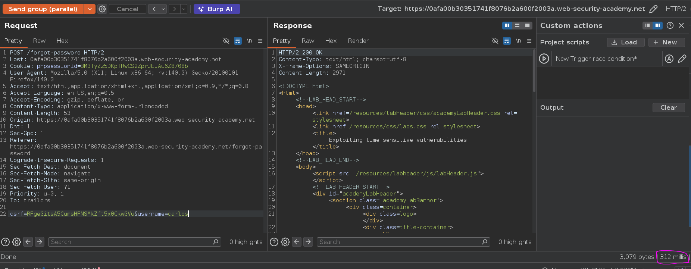The image size is (691, 269).
Task: Focus the Response search field
Action: coord(403,242)
